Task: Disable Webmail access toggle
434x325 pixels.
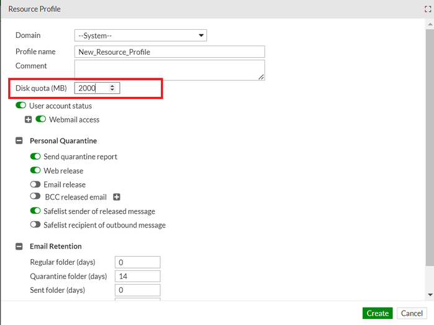Action: pos(41,119)
